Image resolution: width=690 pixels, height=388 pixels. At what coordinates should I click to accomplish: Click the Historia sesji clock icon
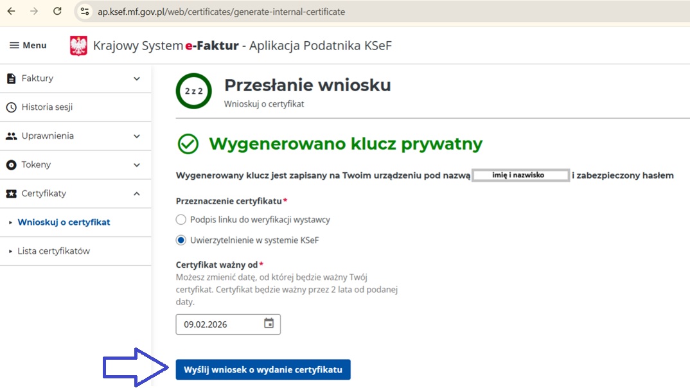pyautogui.click(x=11, y=107)
